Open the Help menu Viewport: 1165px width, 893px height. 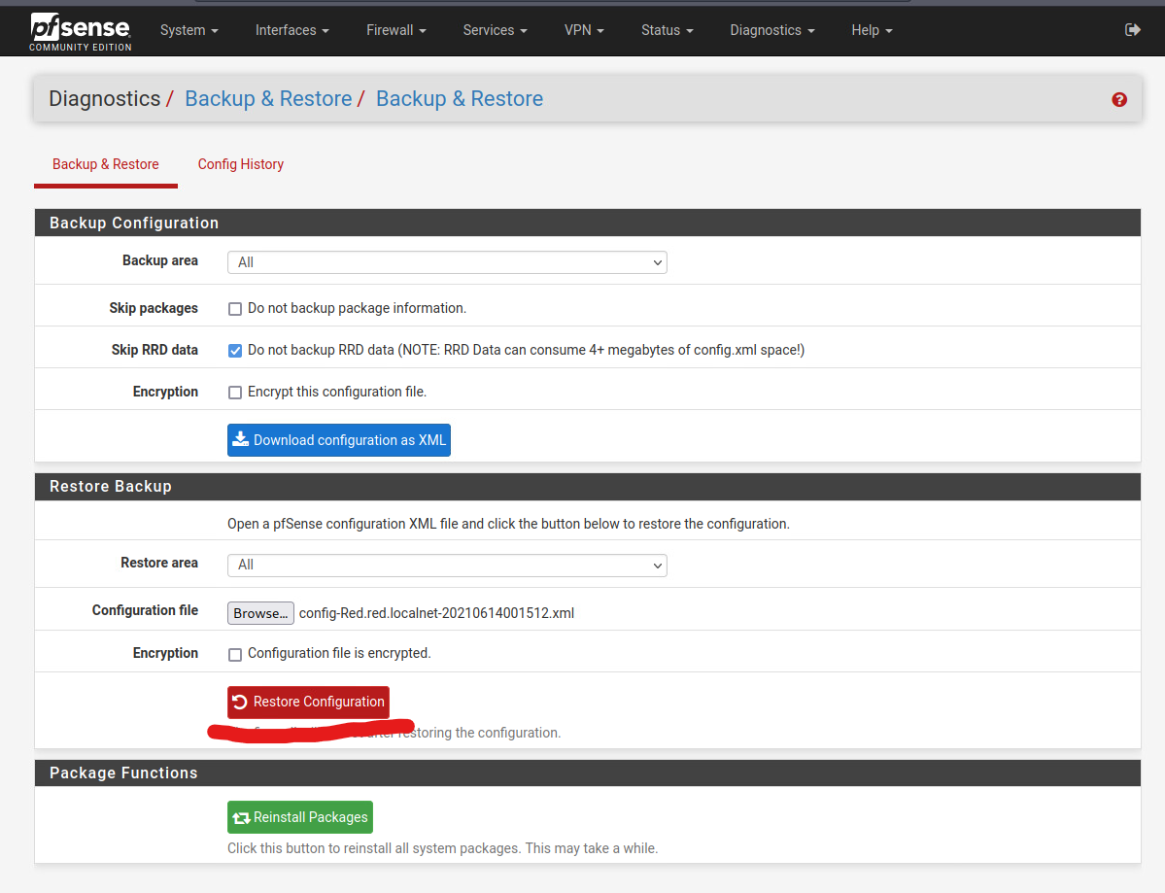click(872, 30)
